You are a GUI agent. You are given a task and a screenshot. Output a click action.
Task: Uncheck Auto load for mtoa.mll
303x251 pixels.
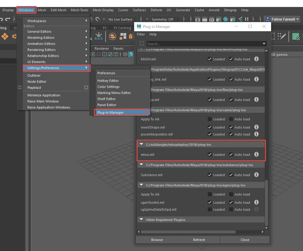231,154
